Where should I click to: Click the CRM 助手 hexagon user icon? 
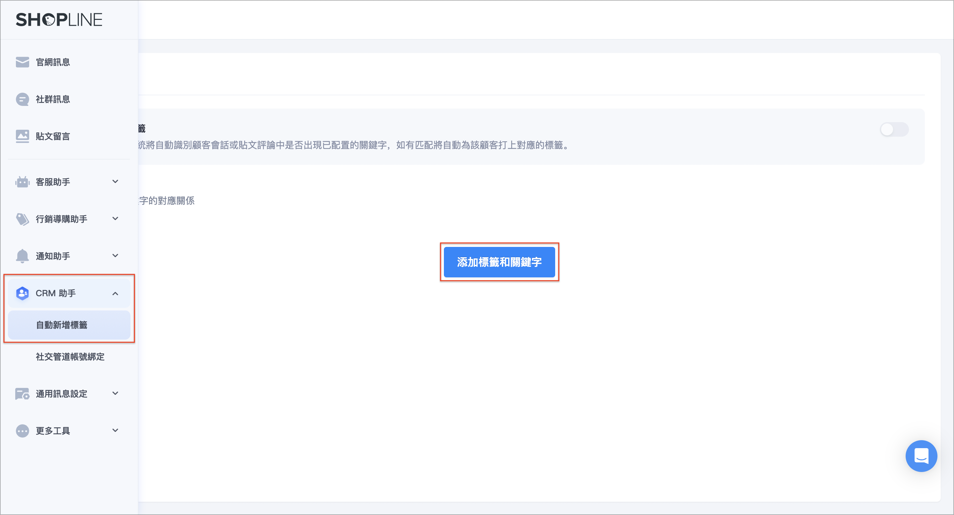[23, 293]
